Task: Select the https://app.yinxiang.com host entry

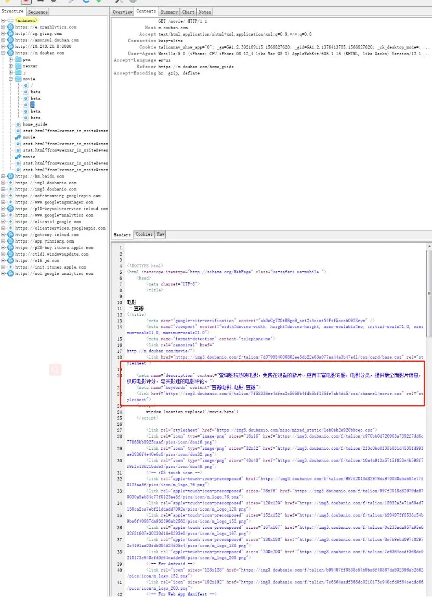Action: click(45, 241)
